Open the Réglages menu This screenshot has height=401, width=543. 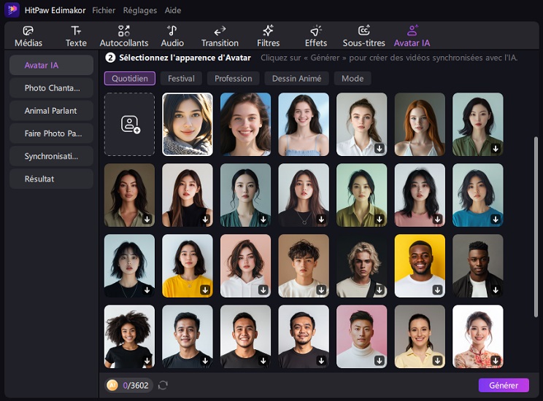click(139, 10)
